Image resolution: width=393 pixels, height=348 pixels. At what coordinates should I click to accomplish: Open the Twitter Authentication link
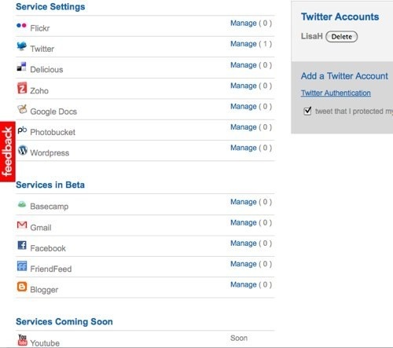(x=336, y=93)
